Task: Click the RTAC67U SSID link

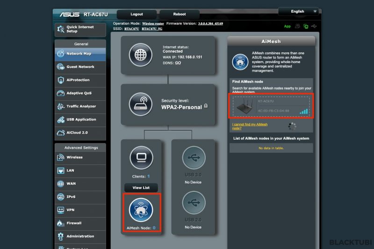Action: point(131,29)
